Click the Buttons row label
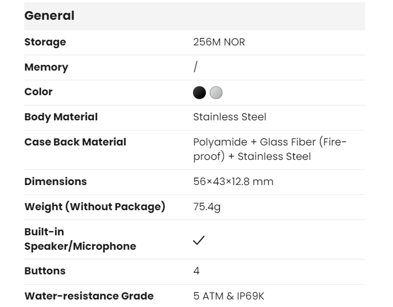The width and height of the screenshot is (393, 307). point(45,271)
